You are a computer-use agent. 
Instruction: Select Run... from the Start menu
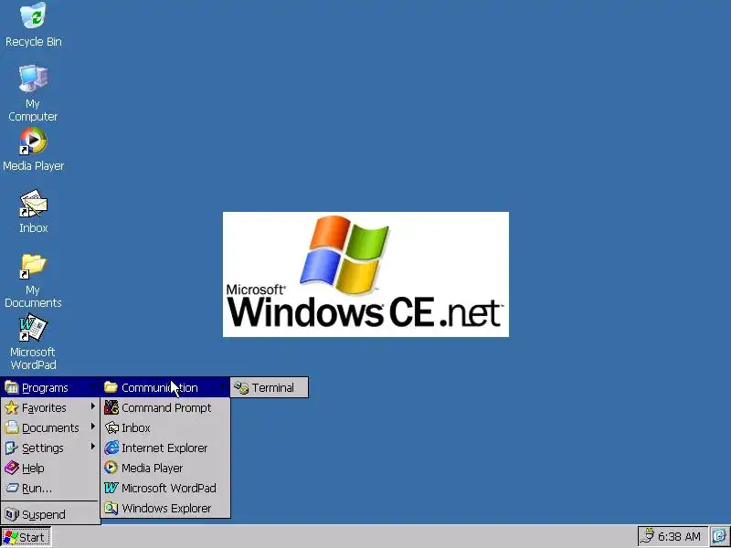tap(50, 488)
